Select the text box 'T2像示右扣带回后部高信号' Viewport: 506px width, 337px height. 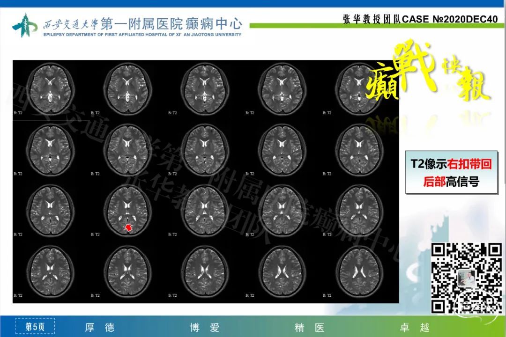coord(451,173)
